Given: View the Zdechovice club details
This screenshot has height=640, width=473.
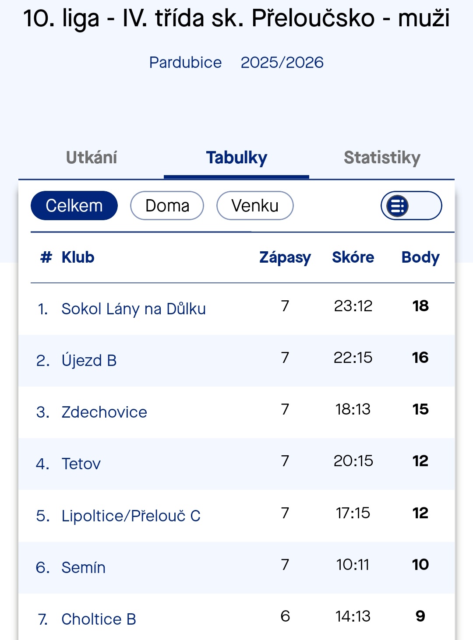Looking at the screenshot, I should pos(104,412).
